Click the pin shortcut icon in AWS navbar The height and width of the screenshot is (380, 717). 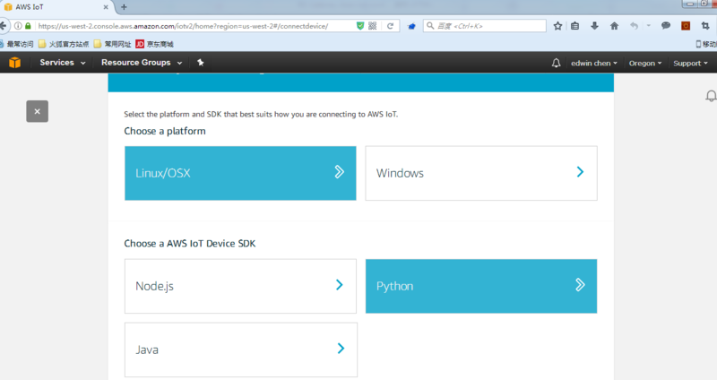click(200, 63)
